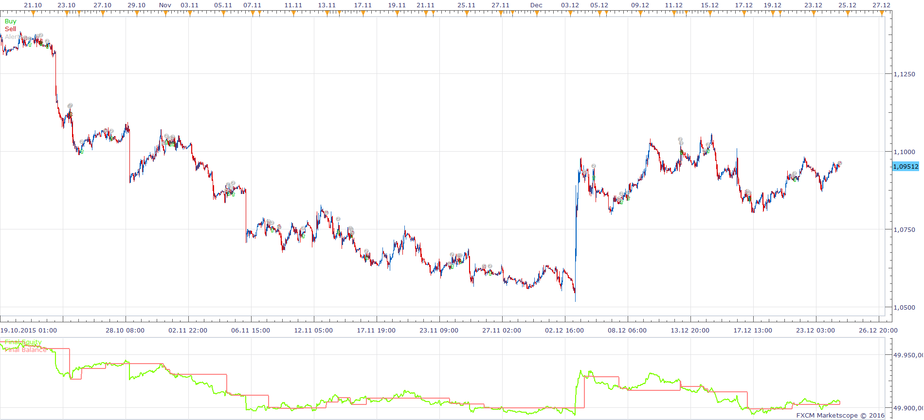Select the 17.12 13:00 time label
This screenshot has height=420, width=924.
[753, 331]
